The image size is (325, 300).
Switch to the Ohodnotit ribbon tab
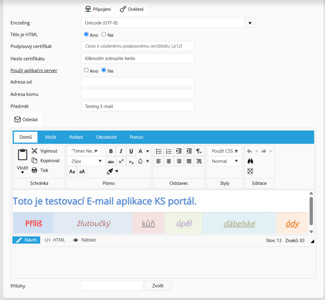pos(106,137)
